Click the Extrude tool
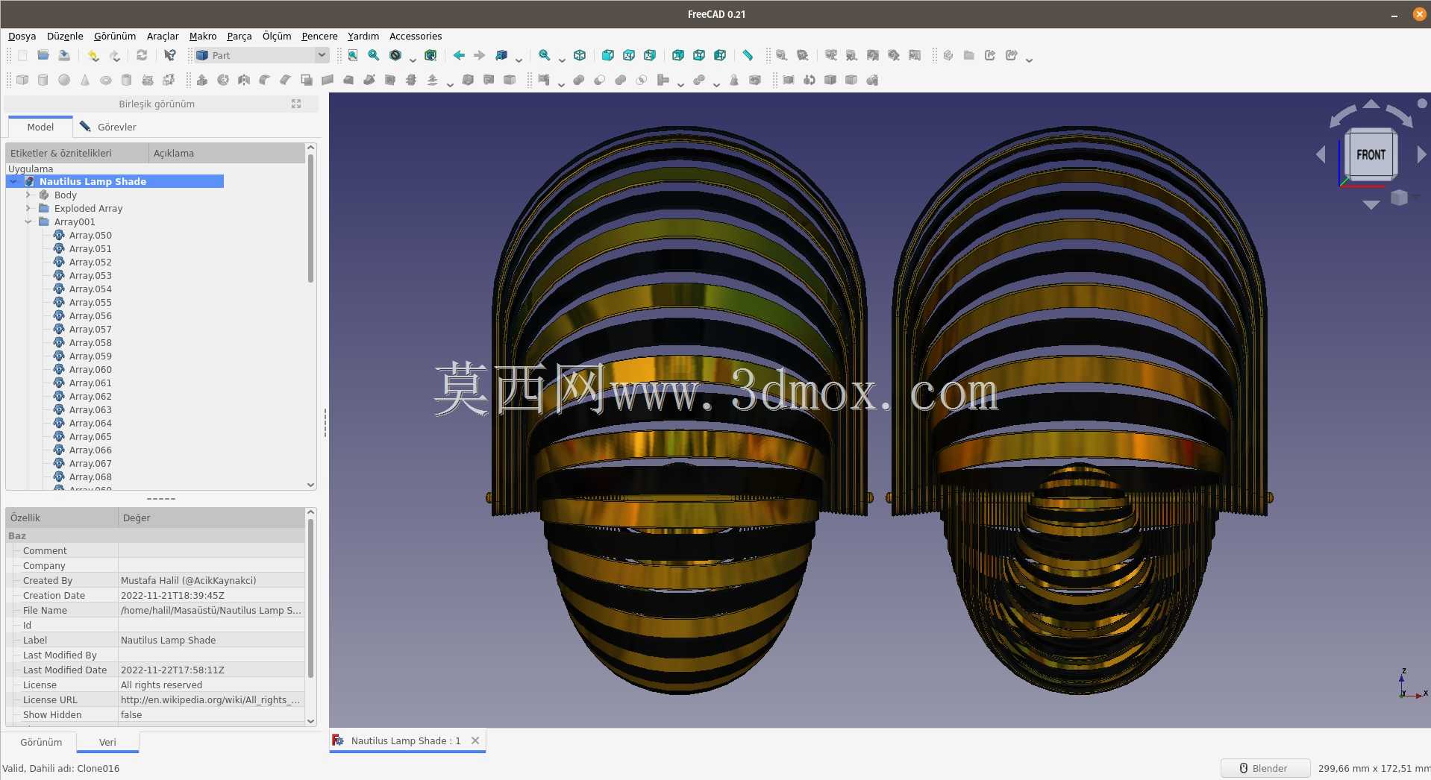Screen dimensions: 1431x780 pyautogui.click(x=202, y=80)
